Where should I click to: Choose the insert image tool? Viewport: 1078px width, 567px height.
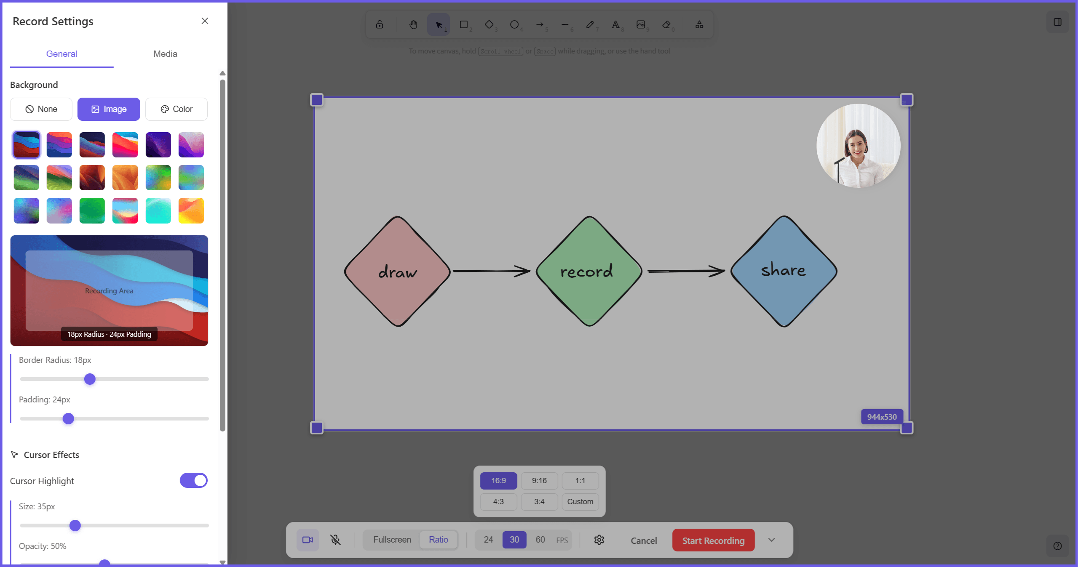click(641, 25)
